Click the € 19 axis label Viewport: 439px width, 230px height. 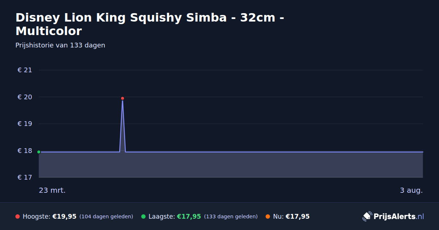[25, 124]
